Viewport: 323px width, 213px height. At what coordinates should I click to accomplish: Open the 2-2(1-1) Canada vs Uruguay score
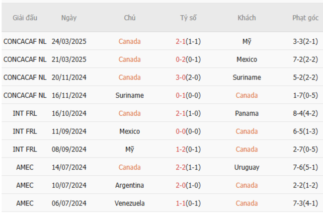click(188, 167)
